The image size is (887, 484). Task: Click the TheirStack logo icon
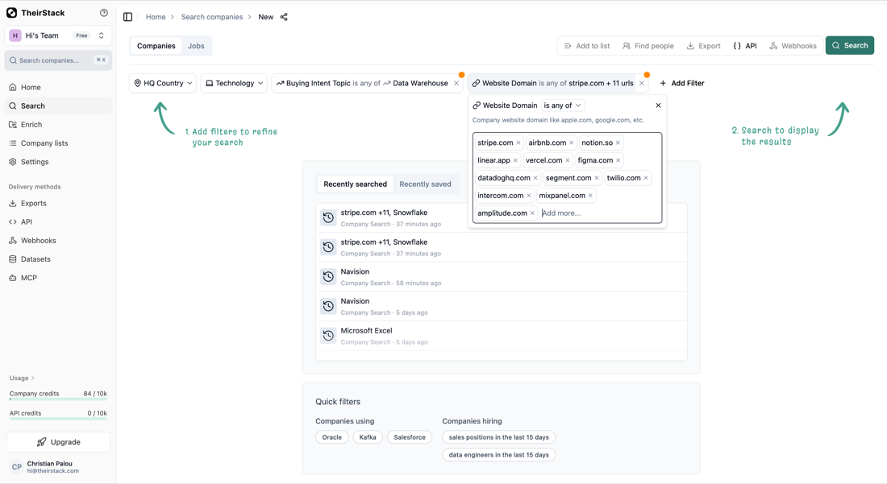[x=11, y=12]
